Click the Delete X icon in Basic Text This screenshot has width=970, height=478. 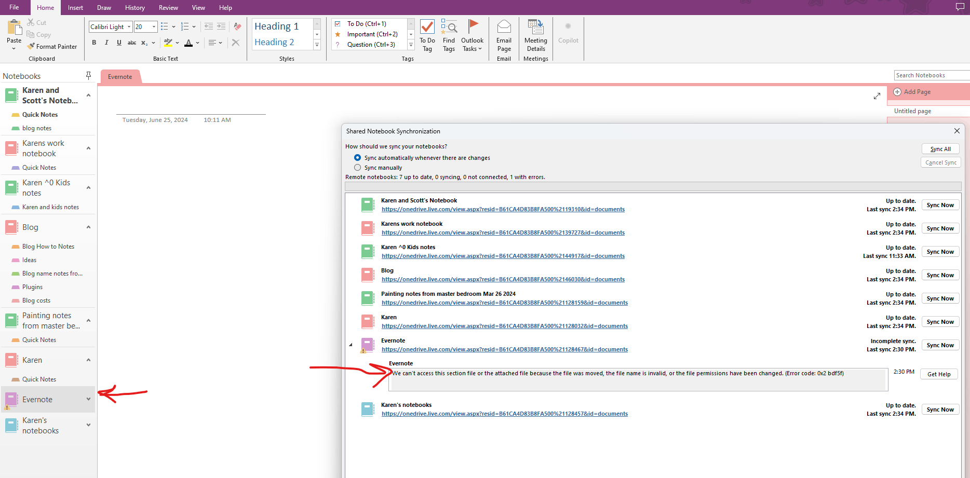(x=236, y=43)
